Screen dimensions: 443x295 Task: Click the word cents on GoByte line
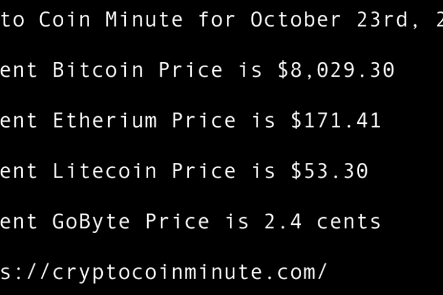[x=348, y=222]
